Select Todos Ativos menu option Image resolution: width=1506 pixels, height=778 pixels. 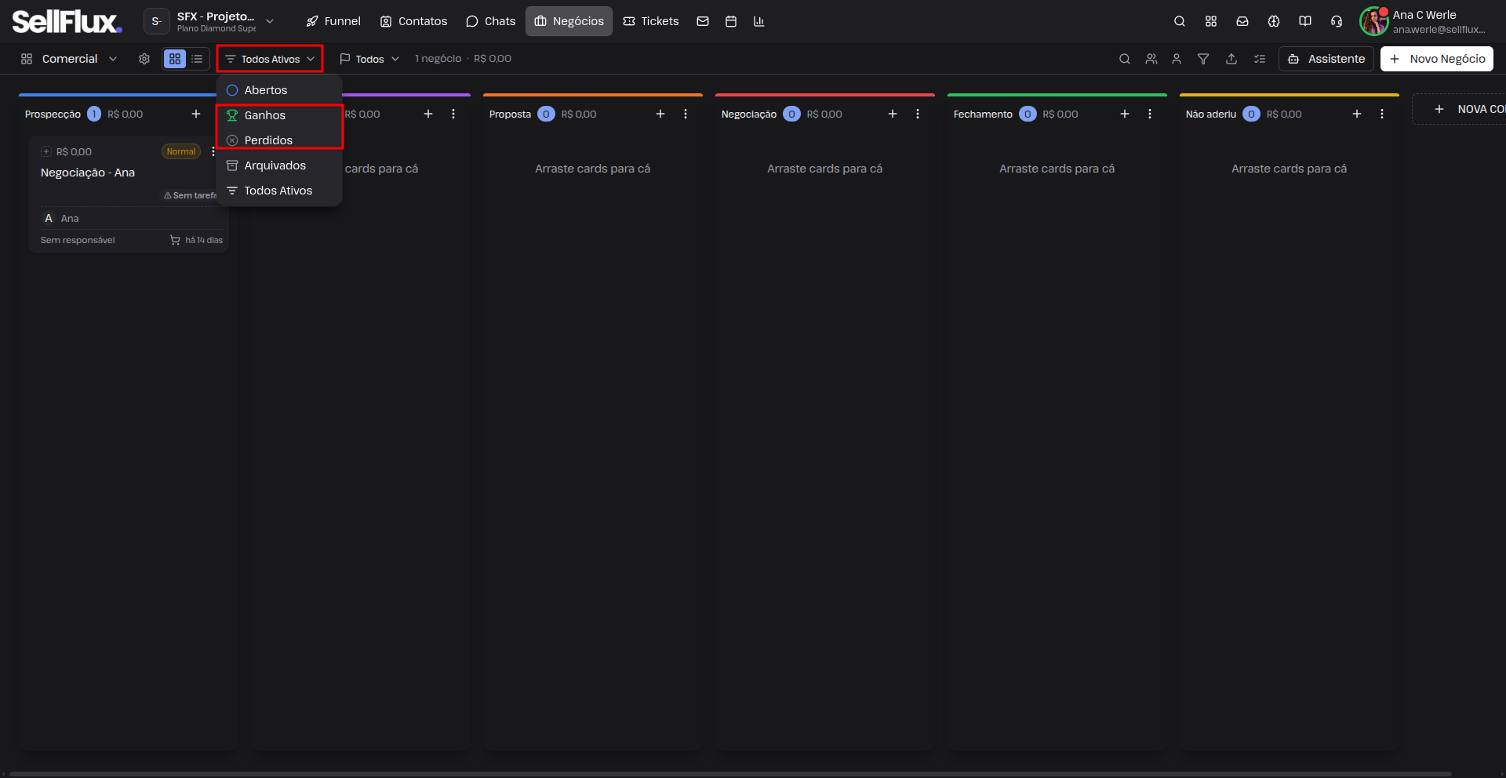click(x=279, y=191)
